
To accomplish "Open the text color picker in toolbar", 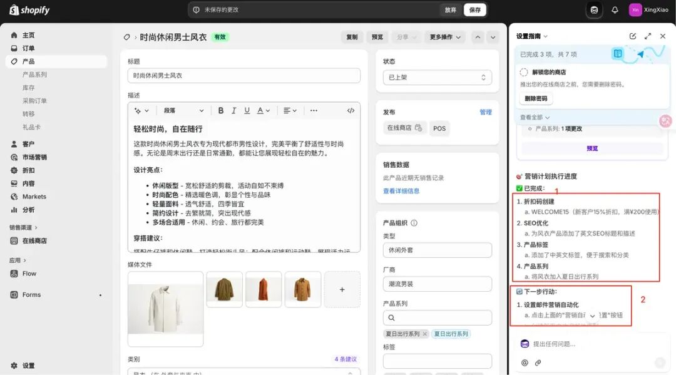I will [263, 111].
